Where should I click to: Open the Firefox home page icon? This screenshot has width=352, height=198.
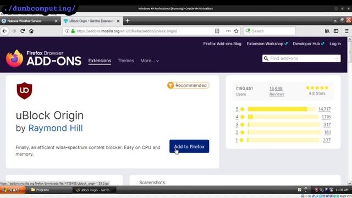point(31,31)
